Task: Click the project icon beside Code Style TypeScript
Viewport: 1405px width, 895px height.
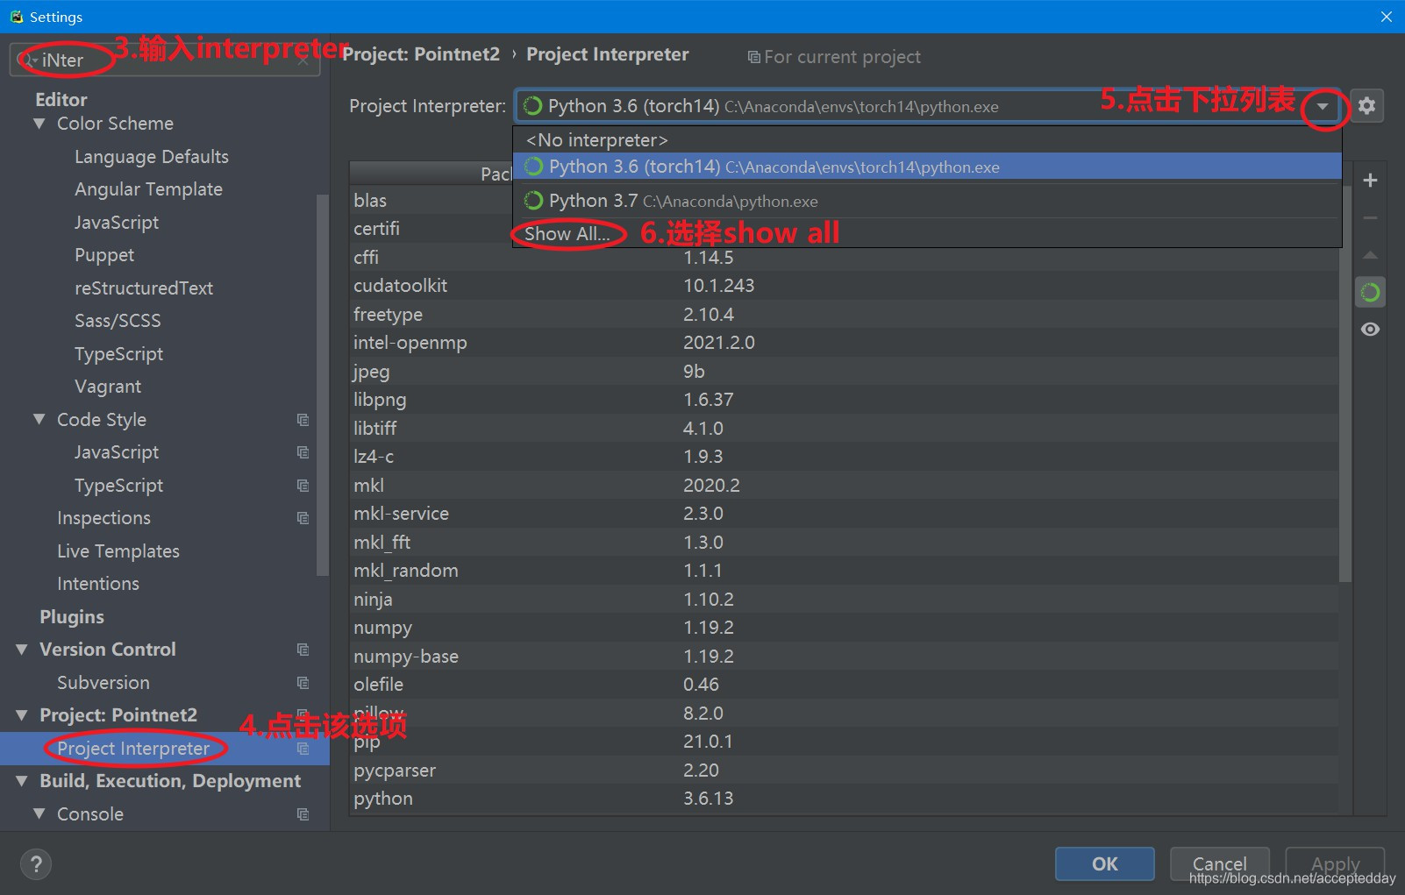Action: (303, 486)
